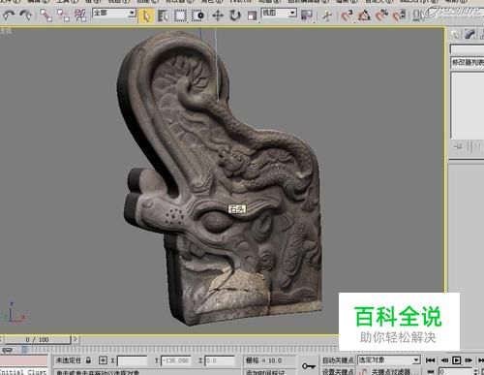Click the X coordinate input field
Screen dimensions: 484x375
click(132, 360)
